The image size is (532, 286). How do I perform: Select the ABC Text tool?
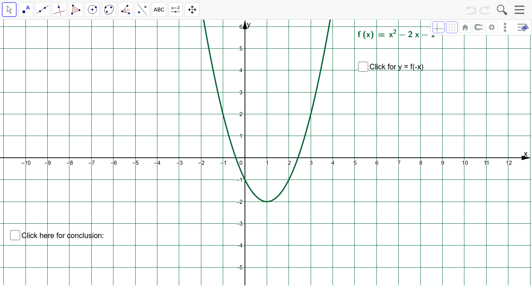point(159,10)
